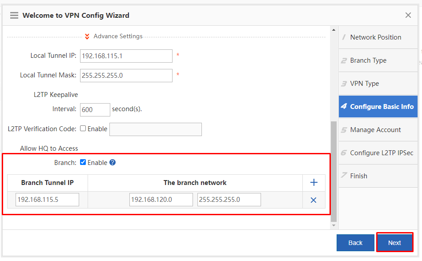
Task: Collapse the Advance Settings section
Action: 87,36
